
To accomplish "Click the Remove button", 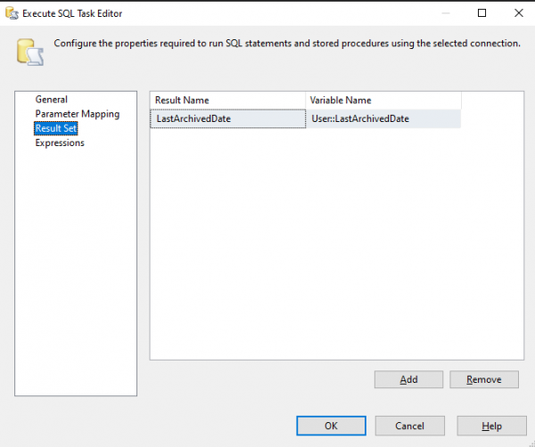I will (484, 379).
